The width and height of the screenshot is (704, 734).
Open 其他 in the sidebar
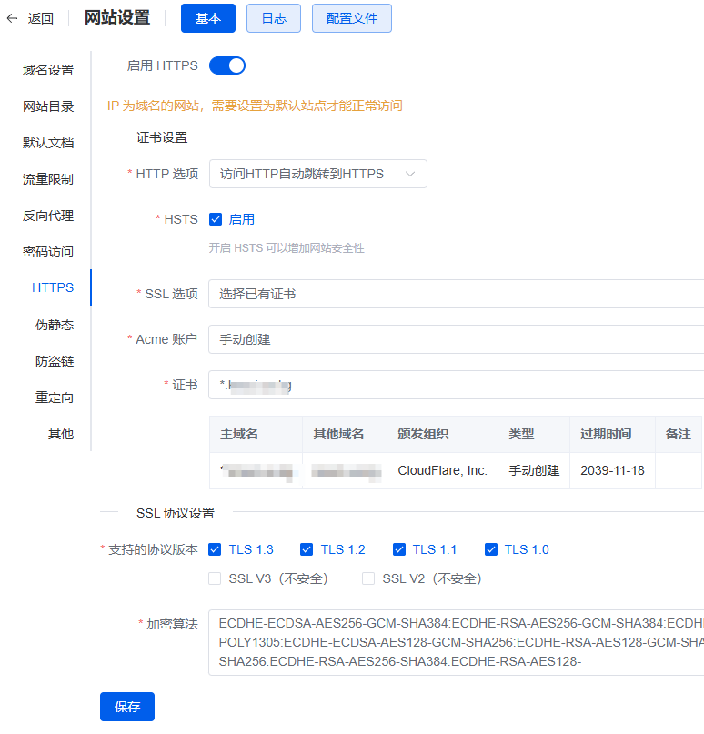pos(61,434)
